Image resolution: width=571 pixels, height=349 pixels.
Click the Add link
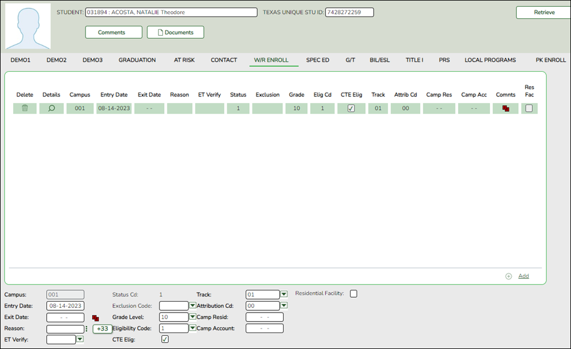coord(523,276)
